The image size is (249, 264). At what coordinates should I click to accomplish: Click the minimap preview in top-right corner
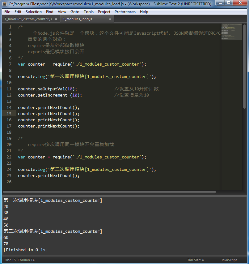(231, 31)
